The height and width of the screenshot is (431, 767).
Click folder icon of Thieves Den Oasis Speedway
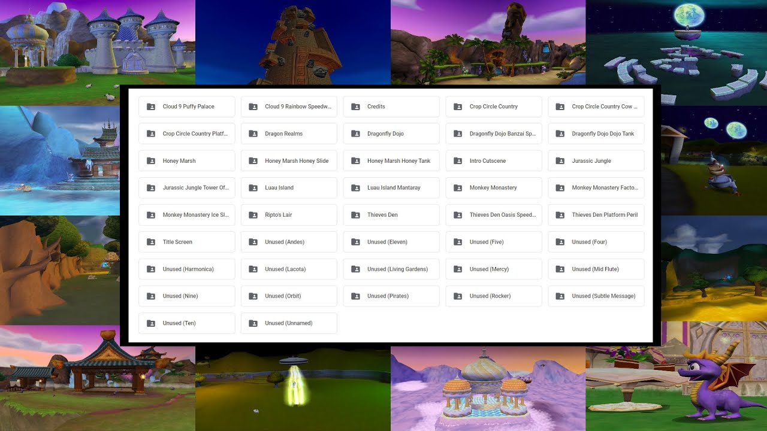coord(458,215)
